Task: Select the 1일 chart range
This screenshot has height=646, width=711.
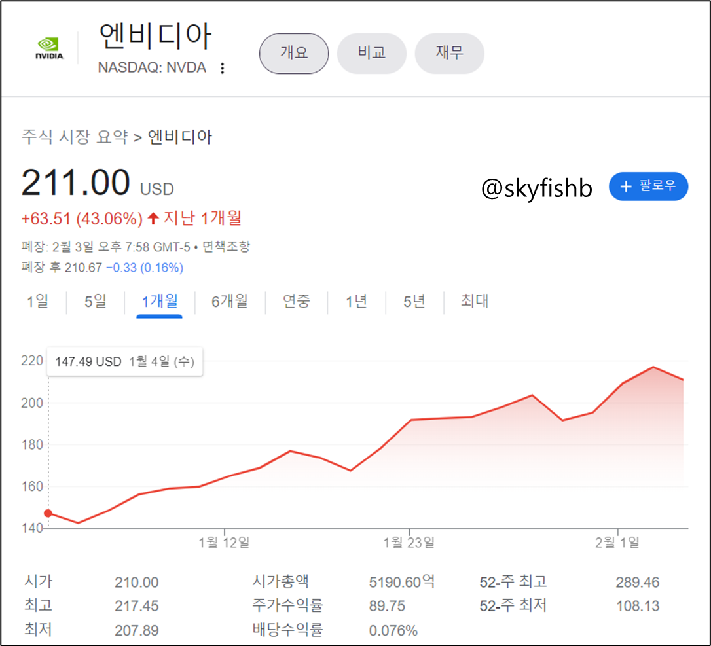Action: click(37, 302)
